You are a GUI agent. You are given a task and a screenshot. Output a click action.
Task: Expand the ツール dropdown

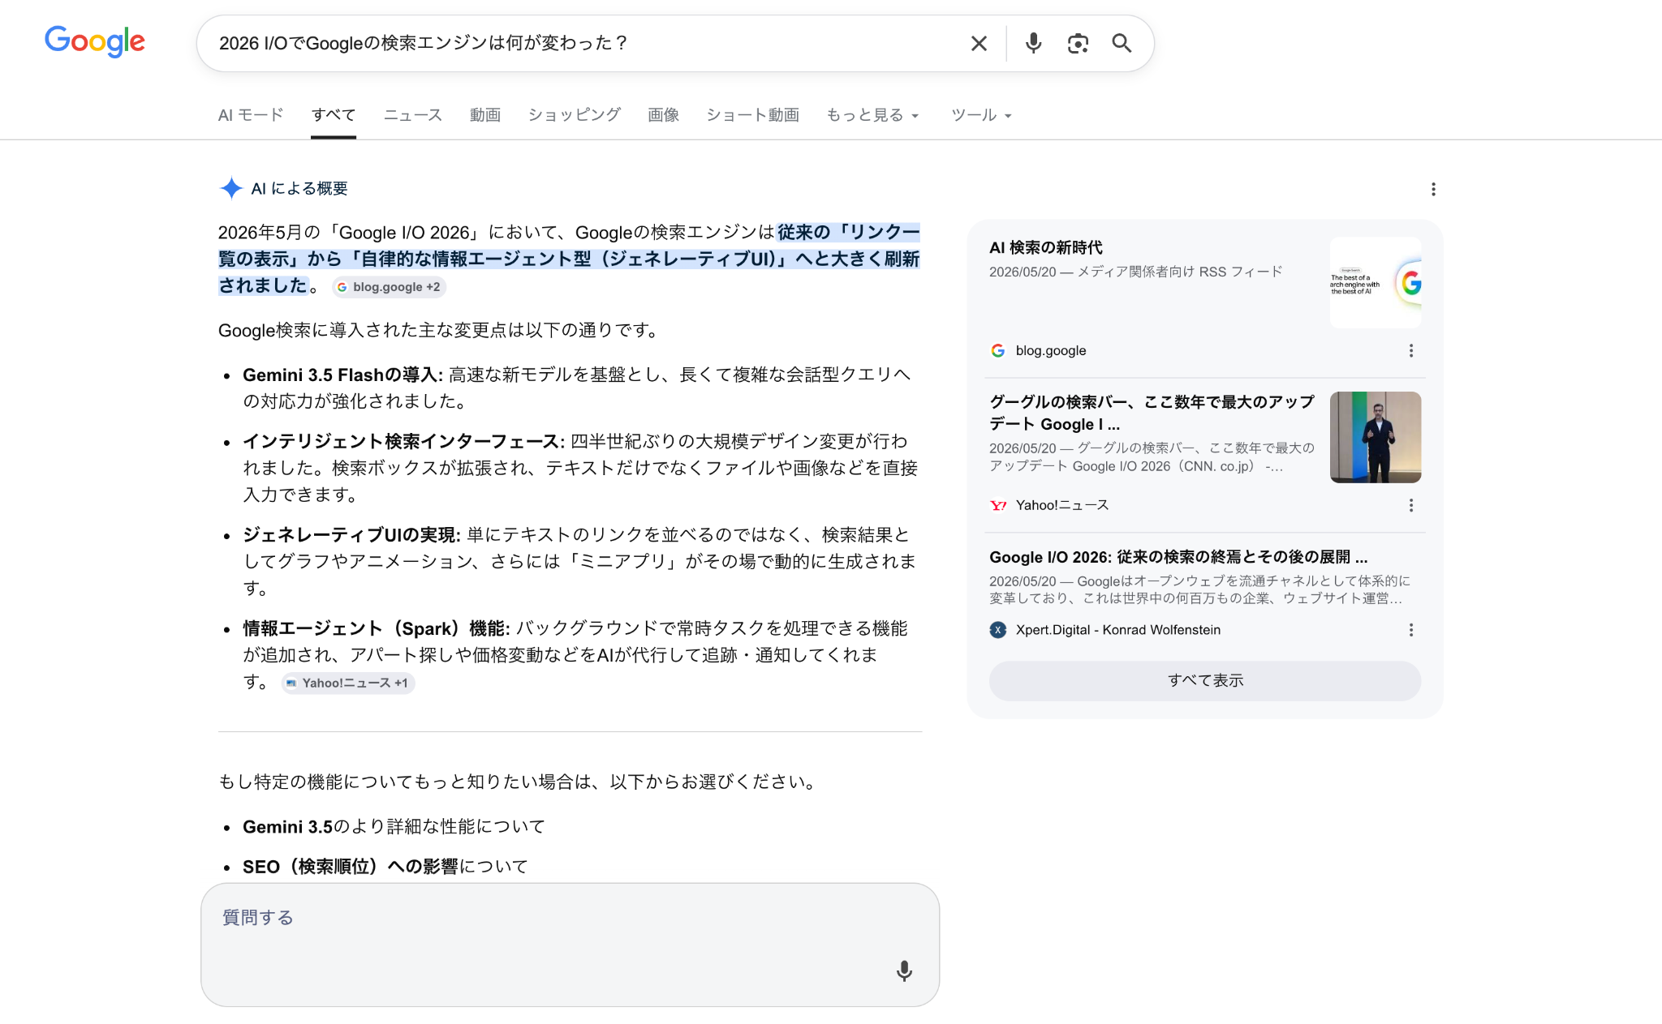(x=981, y=115)
